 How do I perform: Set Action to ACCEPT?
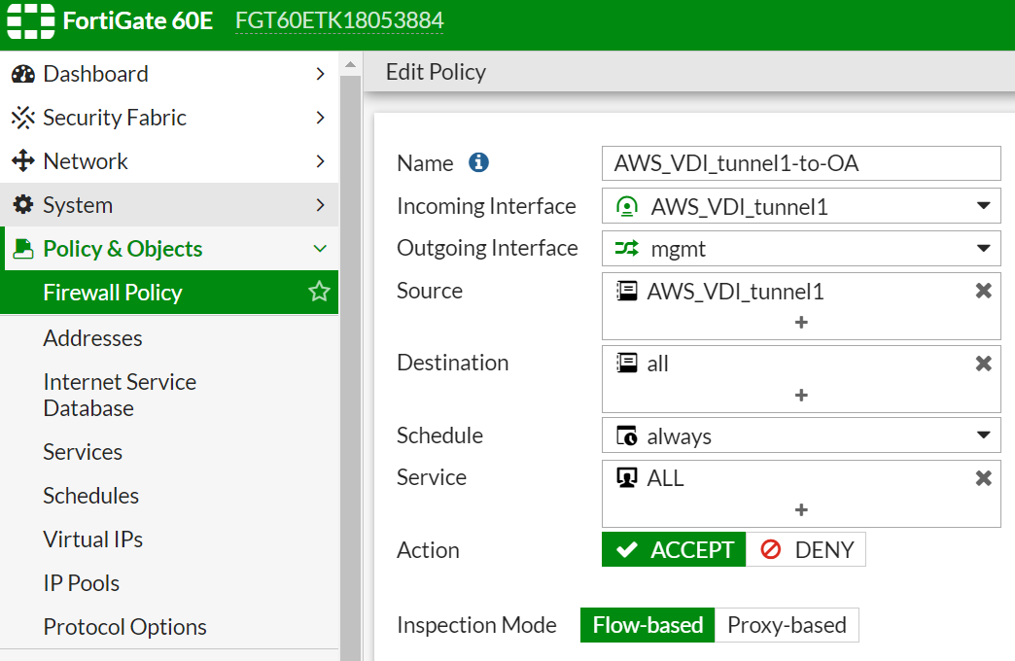(674, 549)
